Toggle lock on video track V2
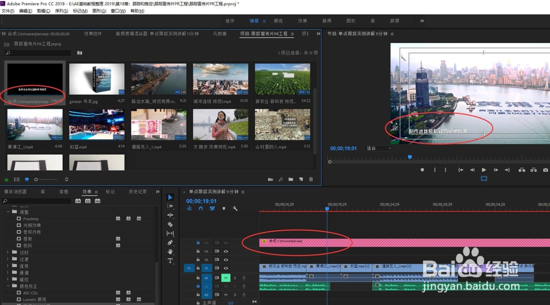The image size is (550, 305). pyautogui.click(x=198, y=259)
